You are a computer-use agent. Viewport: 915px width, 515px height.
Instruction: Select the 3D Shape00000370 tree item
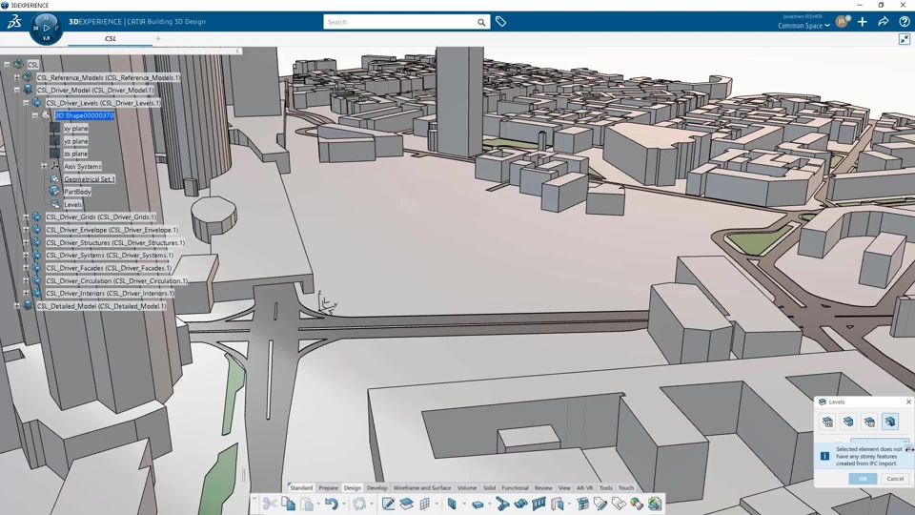click(85, 115)
